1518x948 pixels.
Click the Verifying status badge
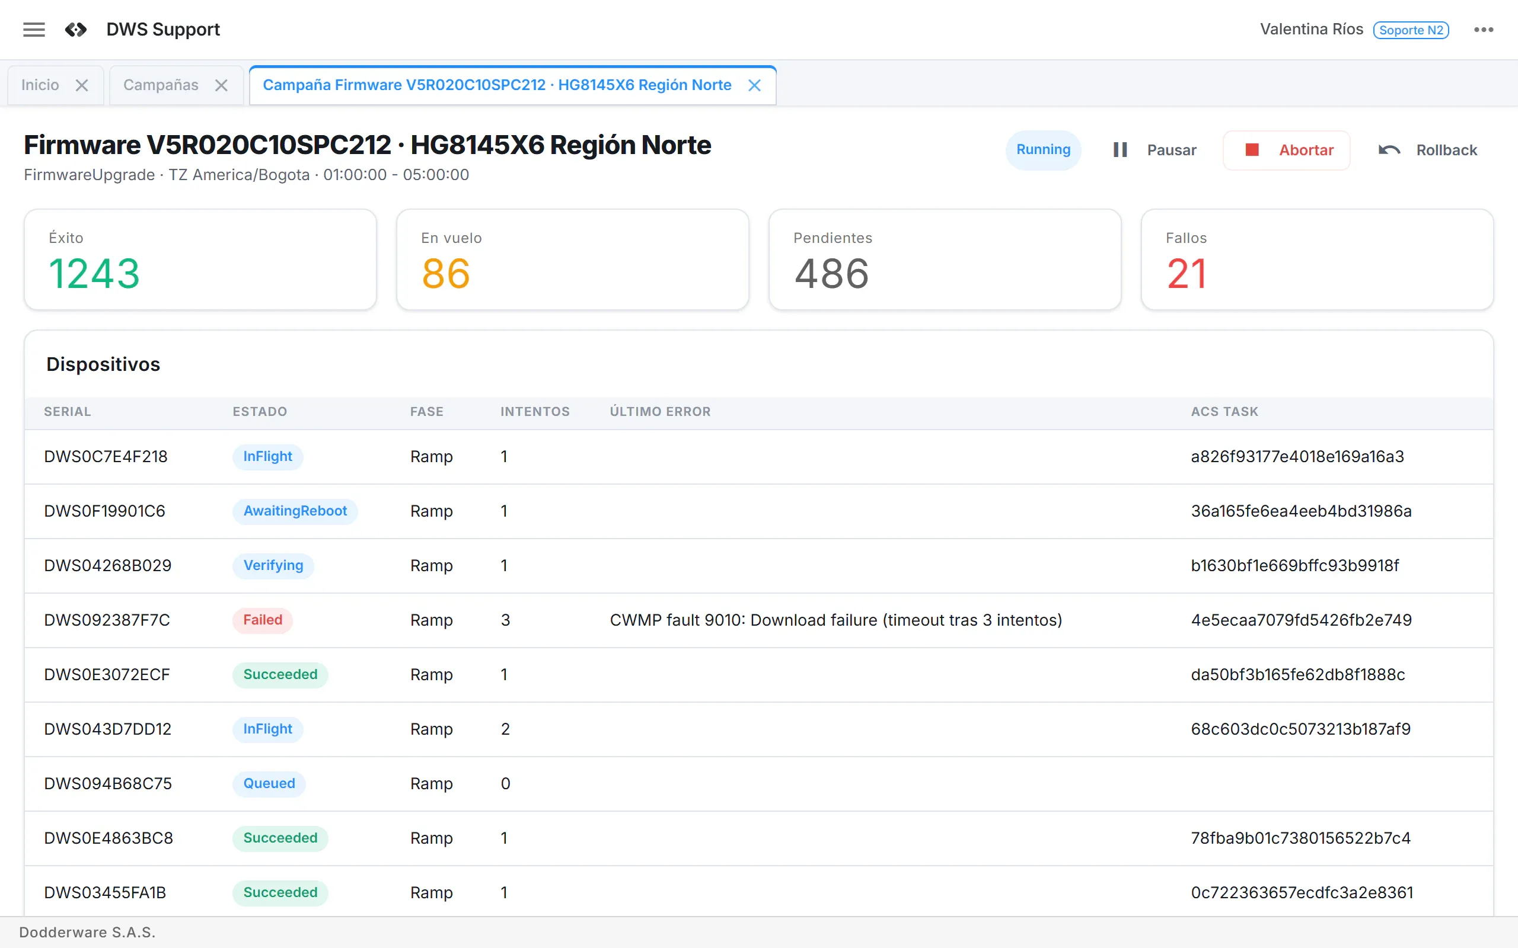point(273,565)
